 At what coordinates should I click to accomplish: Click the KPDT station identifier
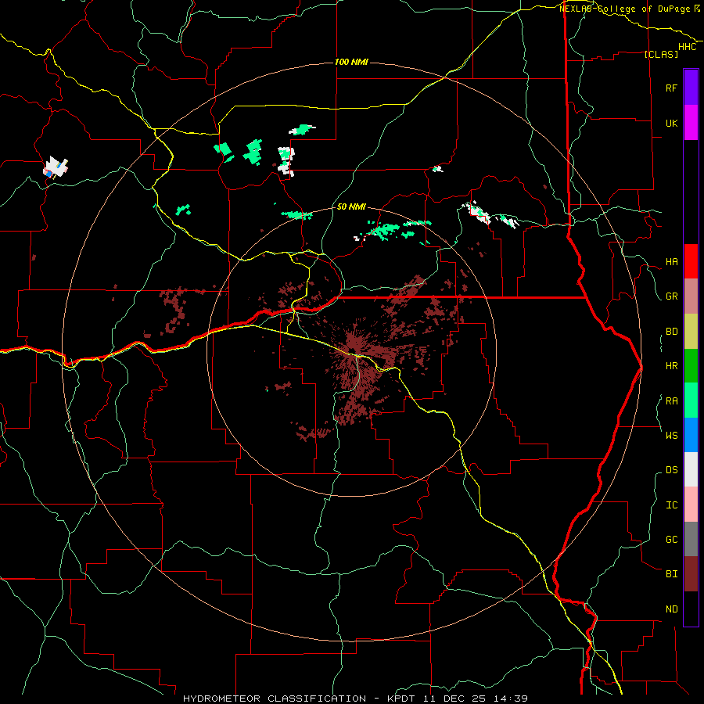402,699
